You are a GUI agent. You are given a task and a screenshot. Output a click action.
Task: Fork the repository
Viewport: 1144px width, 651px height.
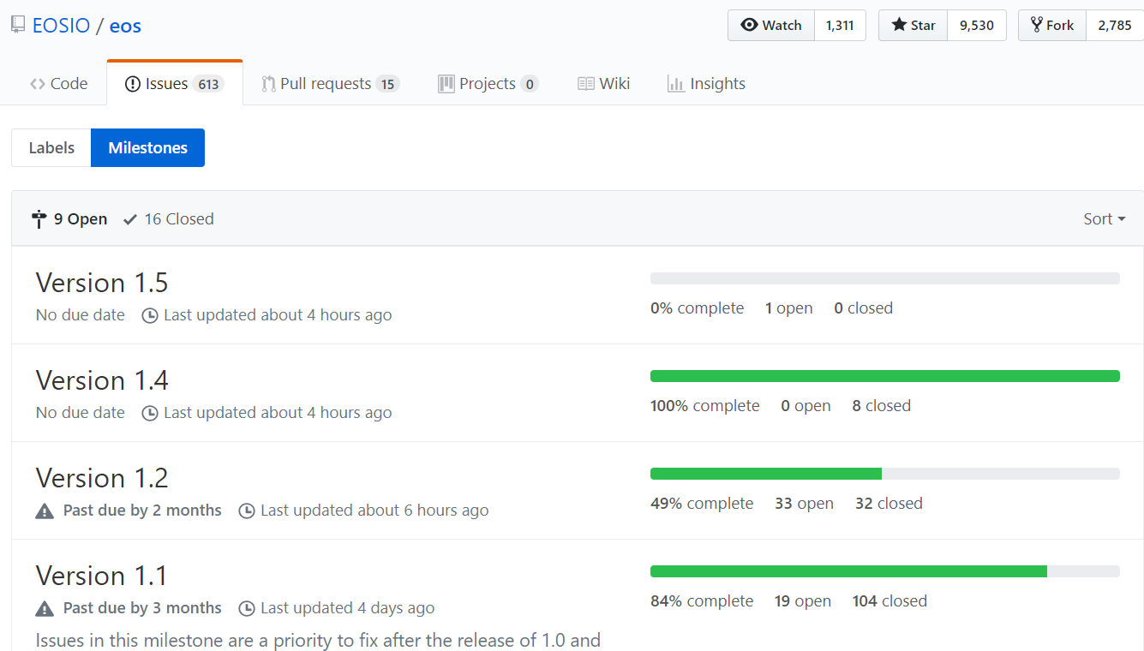[1052, 26]
